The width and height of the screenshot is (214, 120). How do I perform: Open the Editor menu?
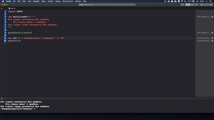coord(43,1)
